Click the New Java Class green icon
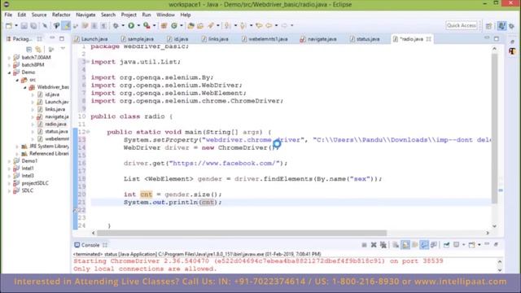This screenshot has height=293, width=521. (x=173, y=25)
